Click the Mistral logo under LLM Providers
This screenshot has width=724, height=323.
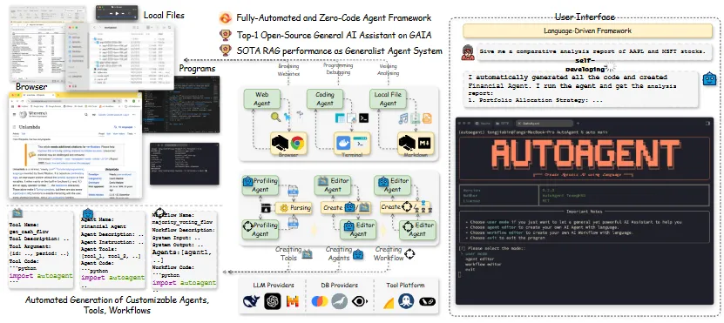[x=292, y=301]
